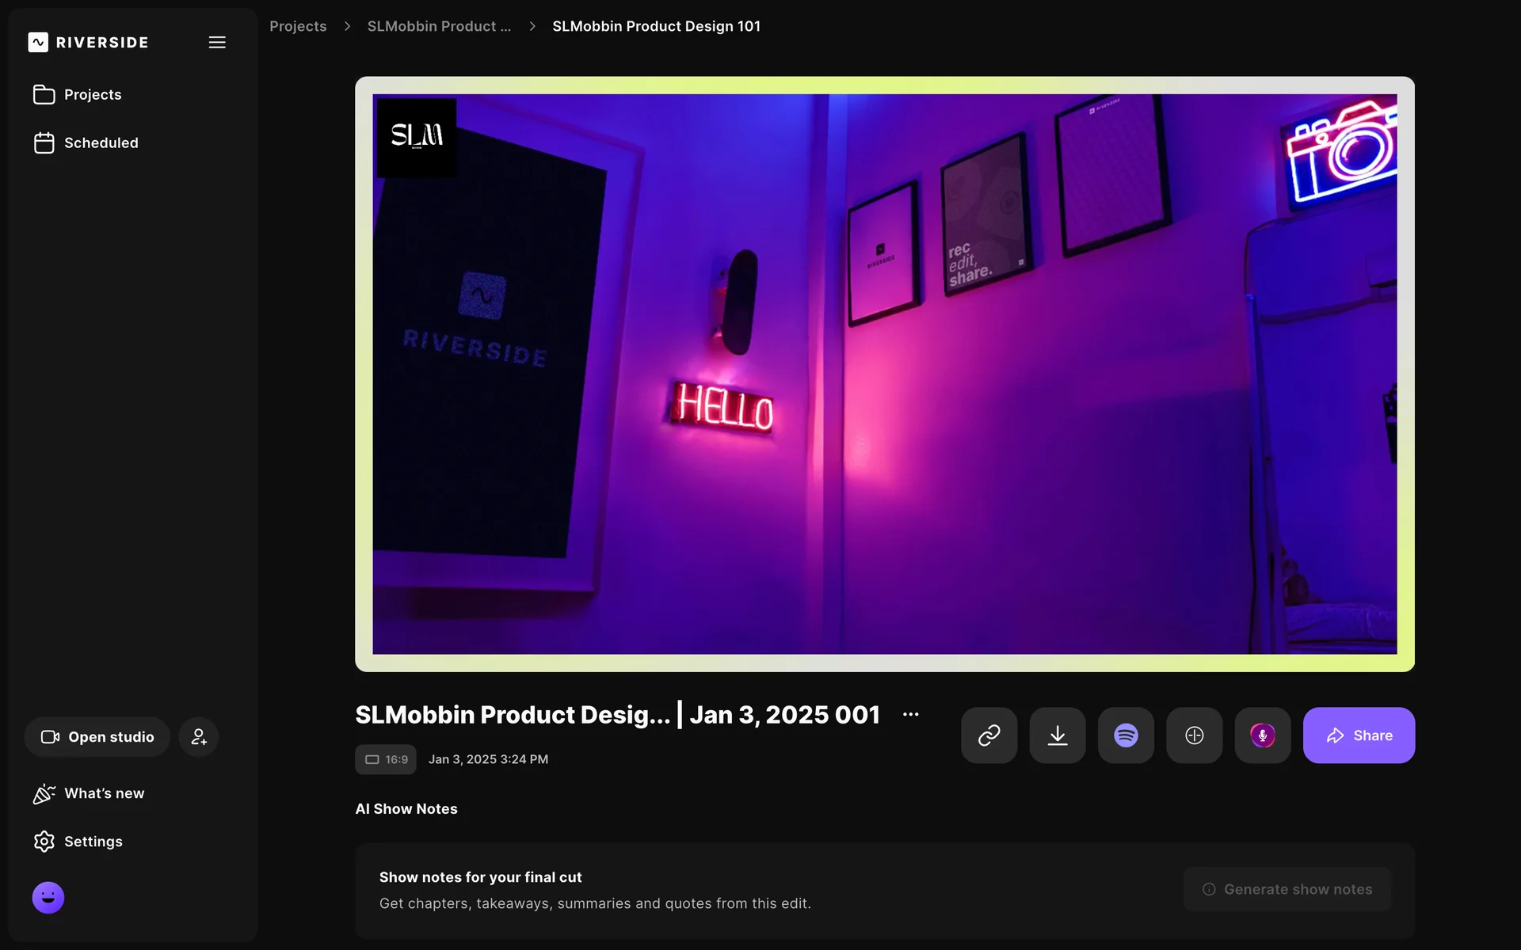The width and height of the screenshot is (1521, 950).
Task: Click the copy link icon button
Action: [989, 735]
